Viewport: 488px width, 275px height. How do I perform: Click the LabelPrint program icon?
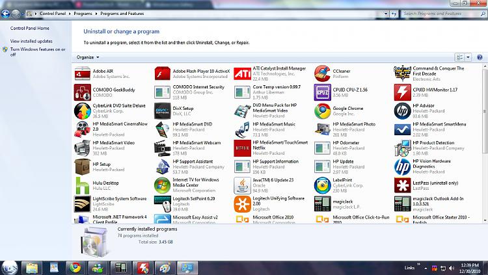coord(323,185)
